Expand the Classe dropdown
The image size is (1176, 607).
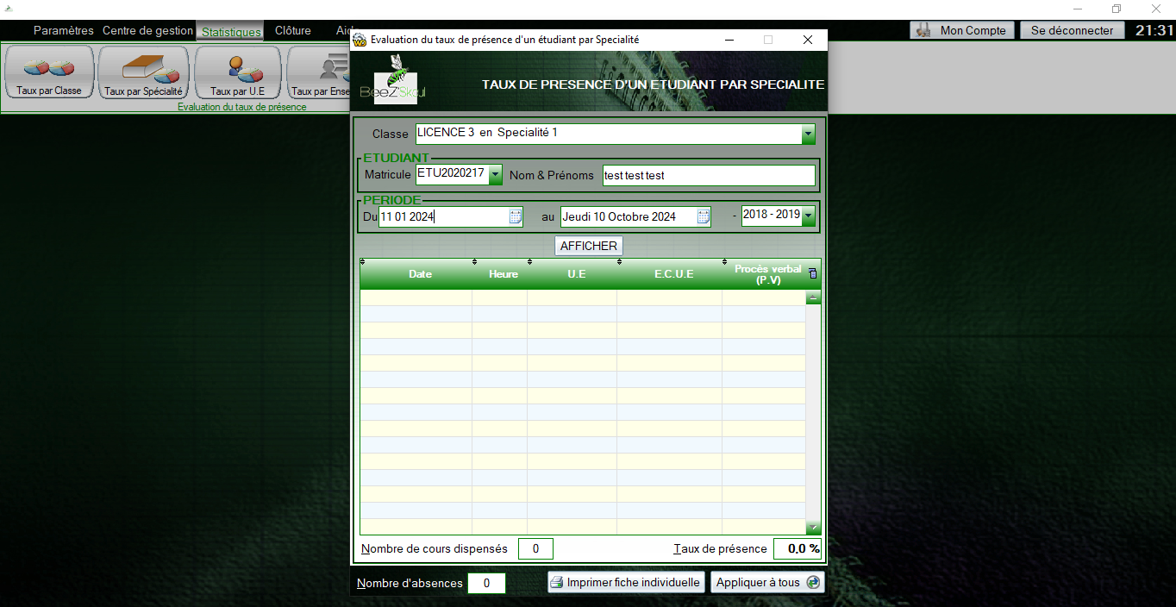808,134
